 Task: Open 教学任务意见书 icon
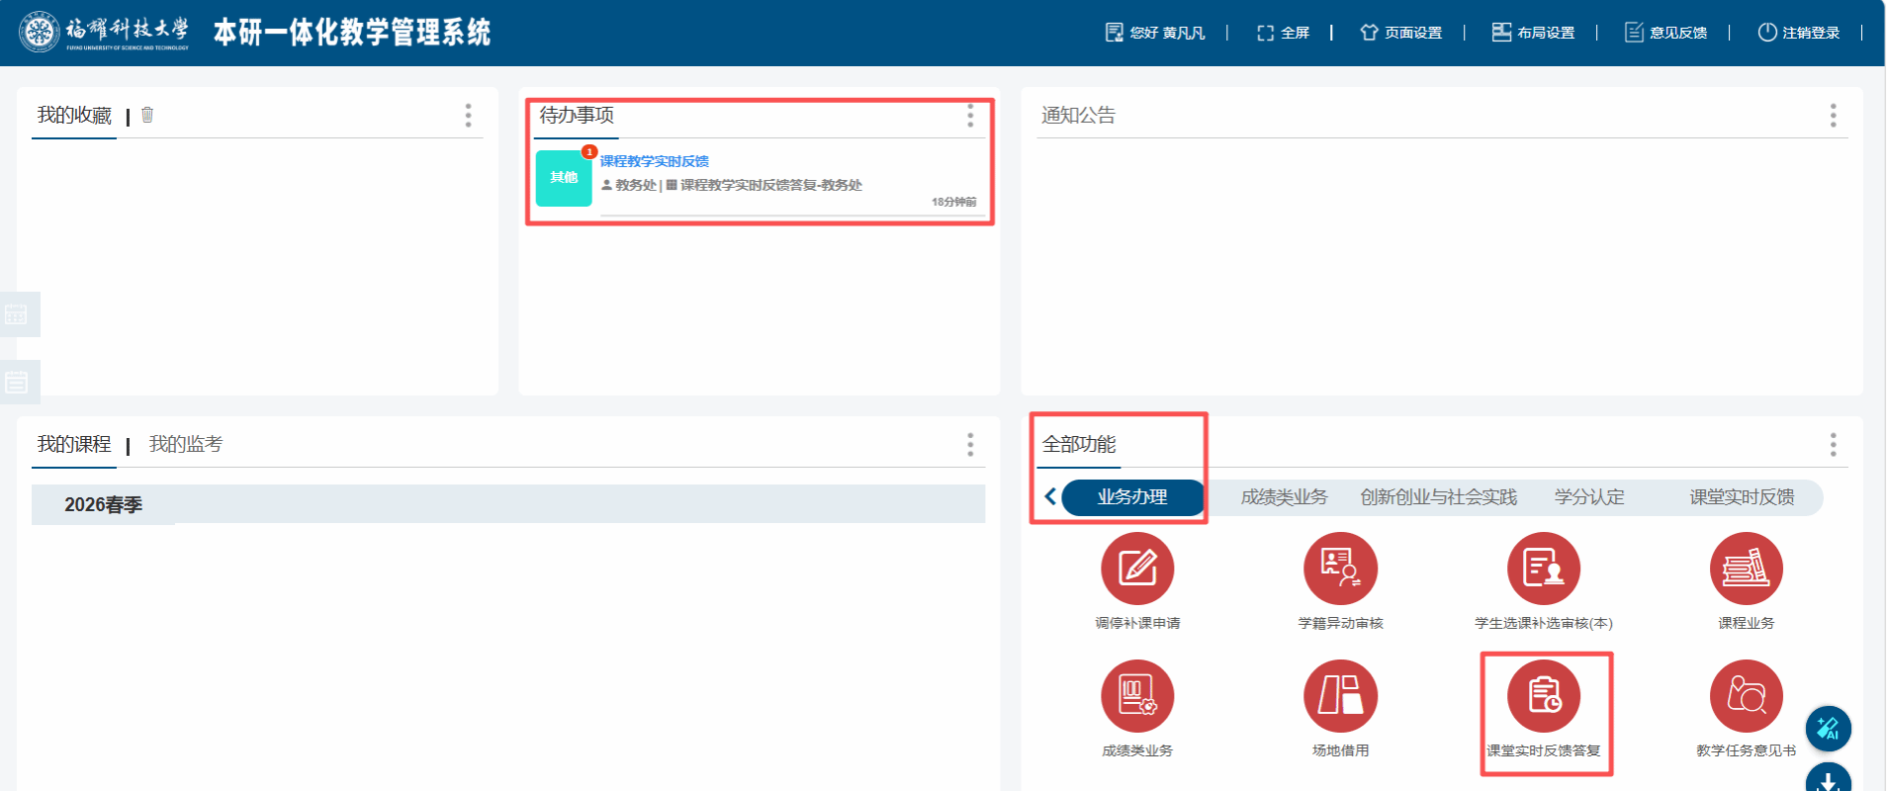coord(1746,696)
